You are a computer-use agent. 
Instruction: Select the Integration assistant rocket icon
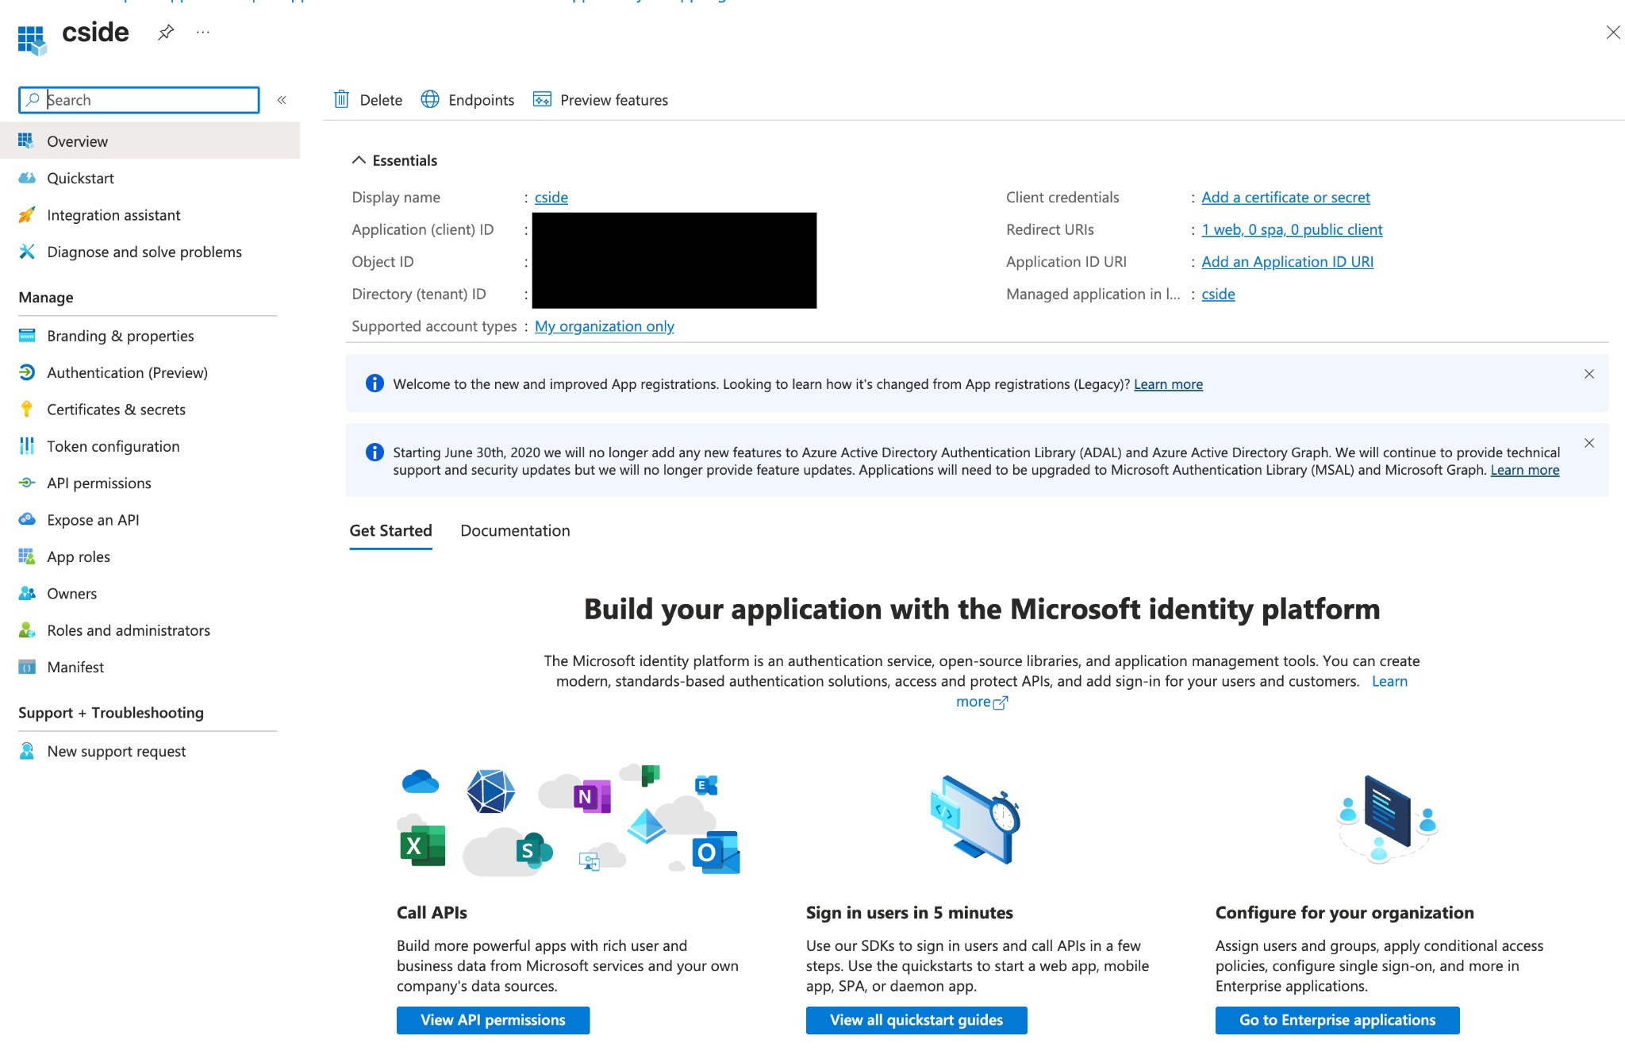point(26,214)
